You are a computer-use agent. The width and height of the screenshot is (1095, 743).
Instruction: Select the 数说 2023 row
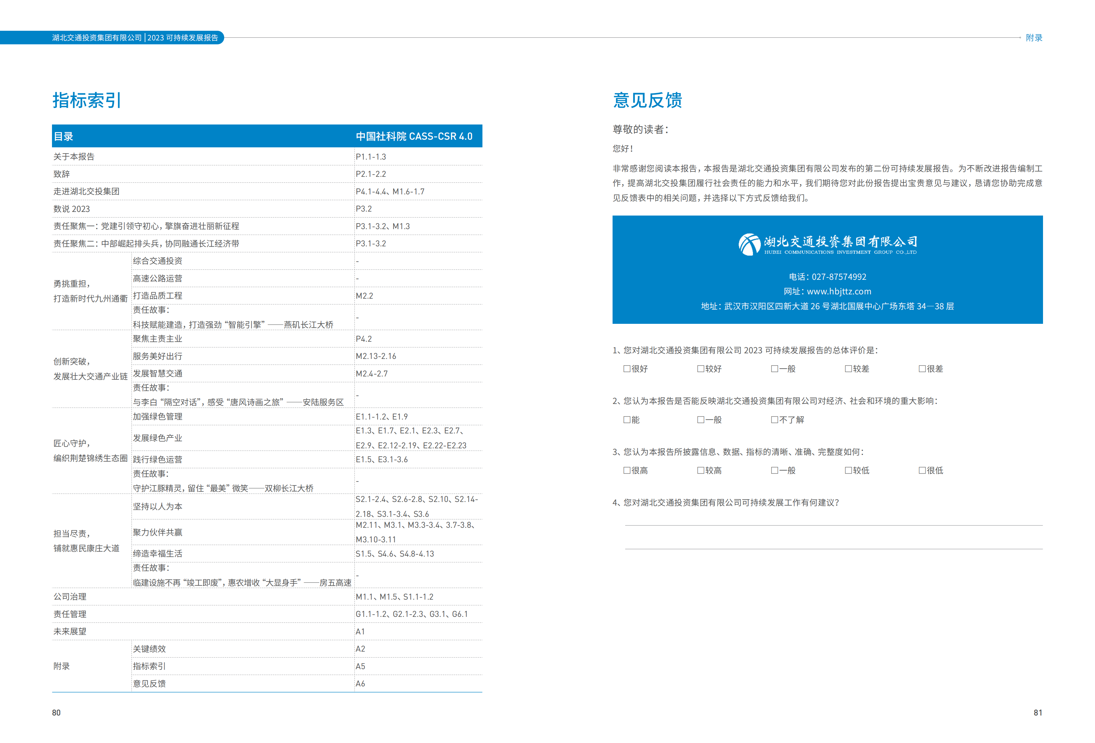click(267, 209)
